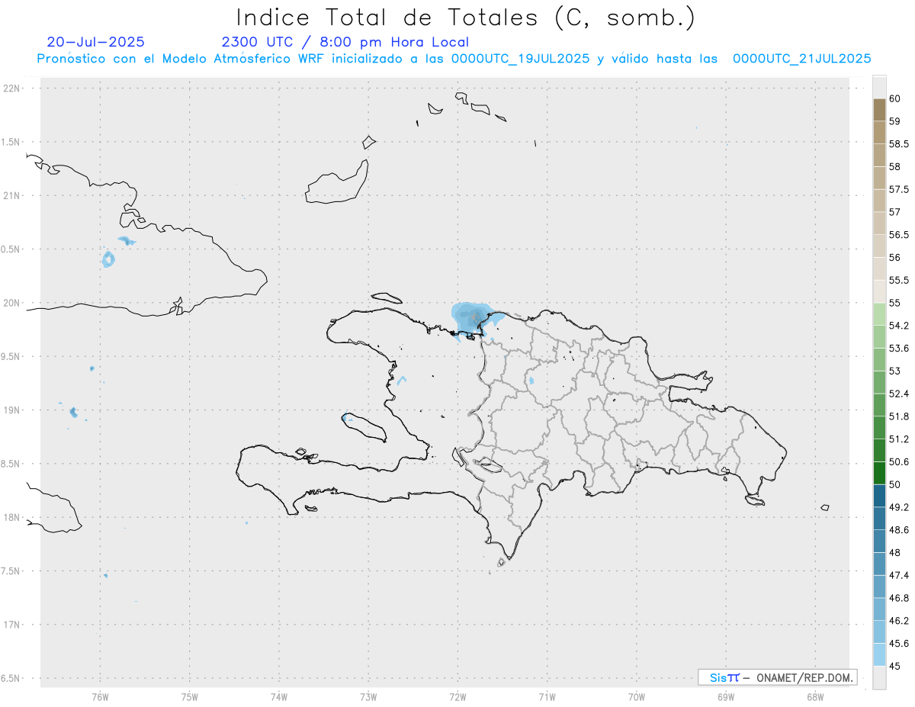
Task: Click the '70W' longitude label
Action: pos(637,696)
